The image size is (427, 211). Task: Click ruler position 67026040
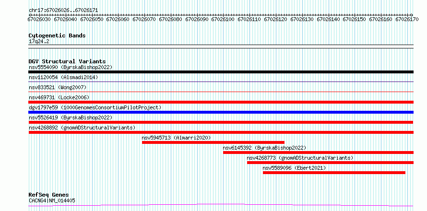[x=65, y=19]
